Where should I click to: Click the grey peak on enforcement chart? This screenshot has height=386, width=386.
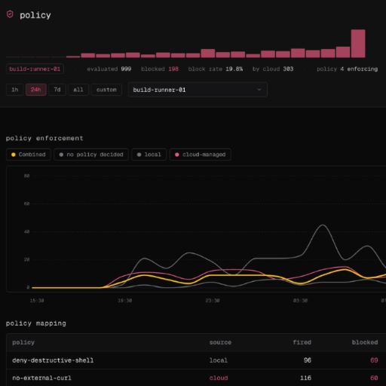pos(323,225)
